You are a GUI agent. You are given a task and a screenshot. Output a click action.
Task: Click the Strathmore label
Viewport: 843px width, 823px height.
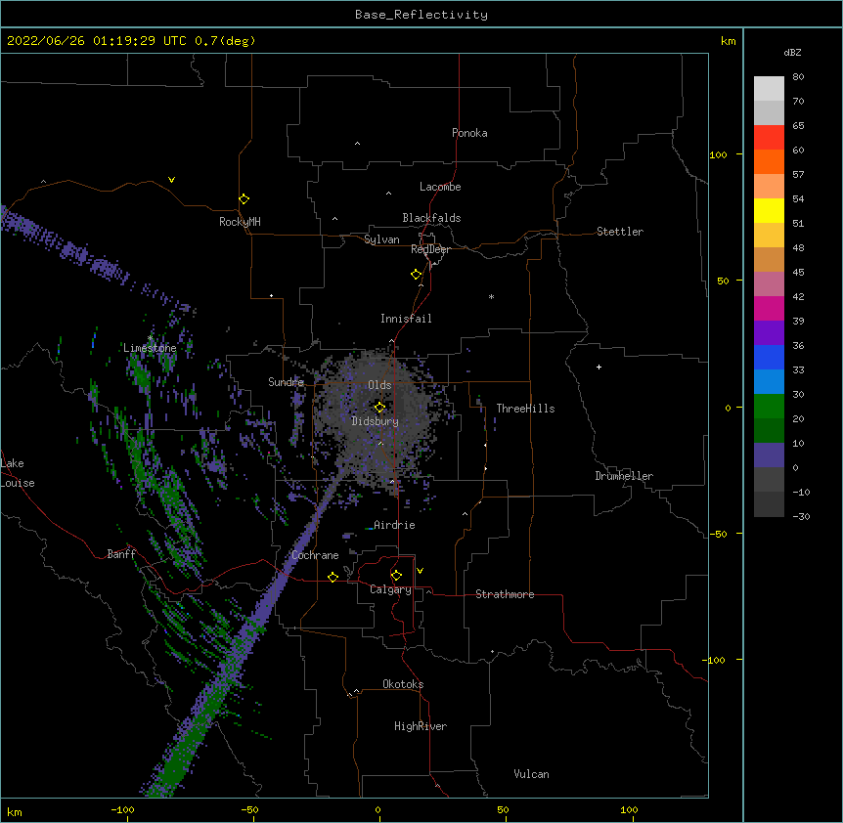pyautogui.click(x=505, y=594)
